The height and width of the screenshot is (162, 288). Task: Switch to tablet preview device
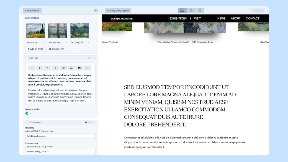(x=191, y=10)
